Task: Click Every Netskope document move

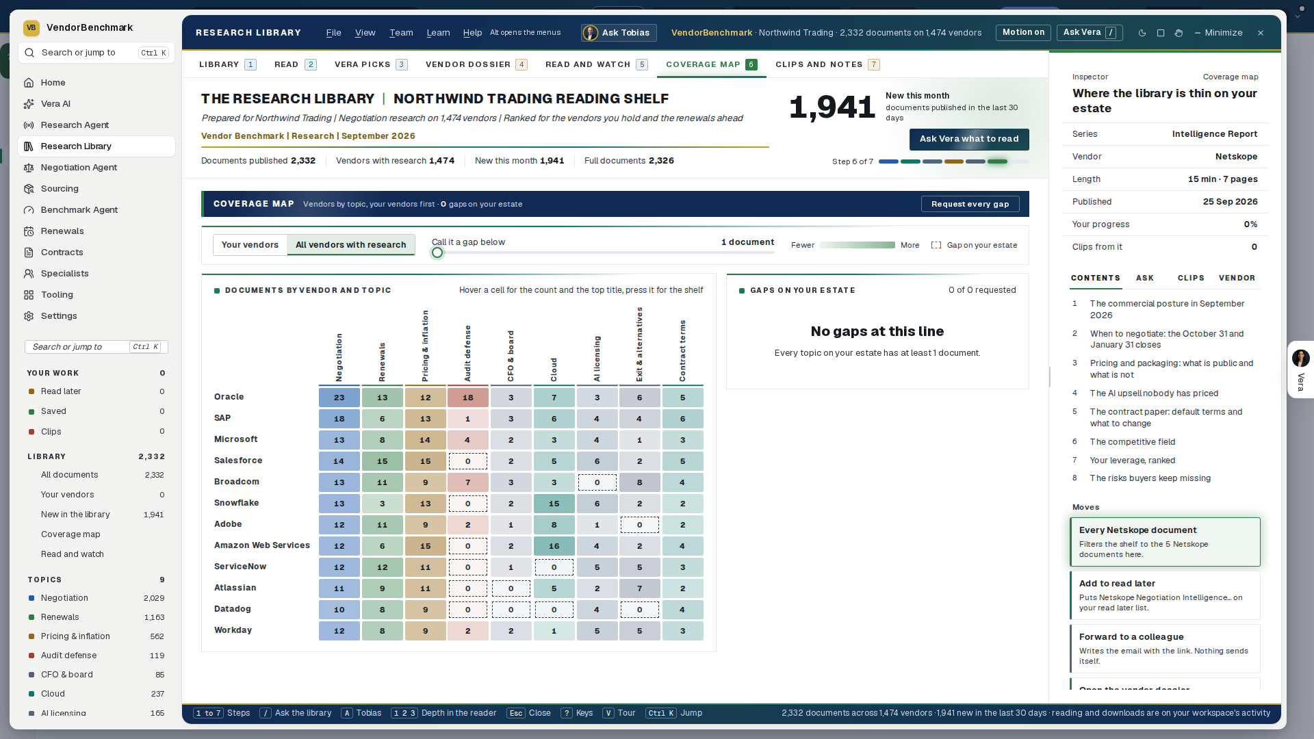Action: 1165,542
